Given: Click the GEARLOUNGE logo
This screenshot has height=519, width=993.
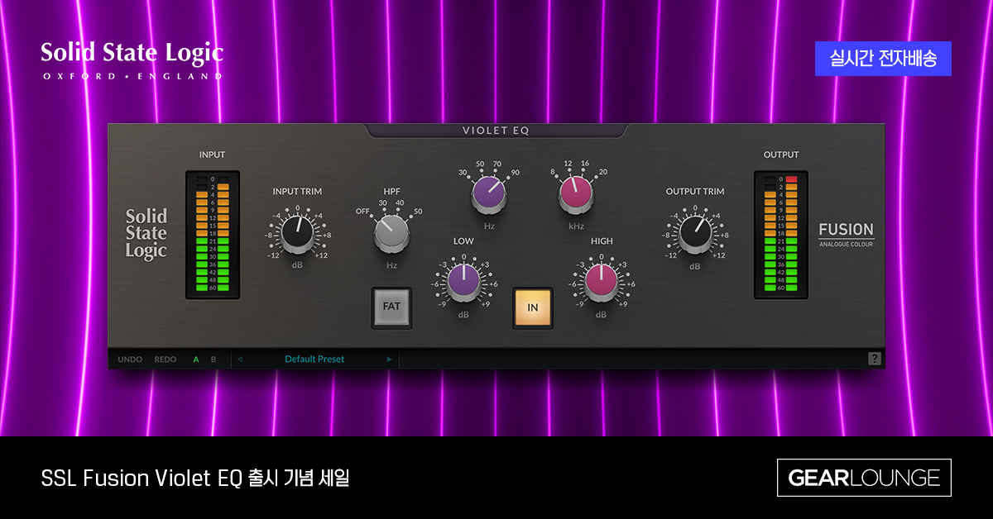Looking at the screenshot, I should (864, 477).
